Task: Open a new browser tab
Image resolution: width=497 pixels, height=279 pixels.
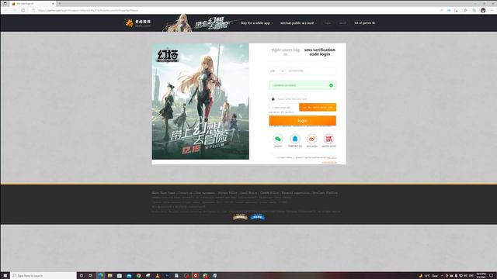Action: (59, 3)
